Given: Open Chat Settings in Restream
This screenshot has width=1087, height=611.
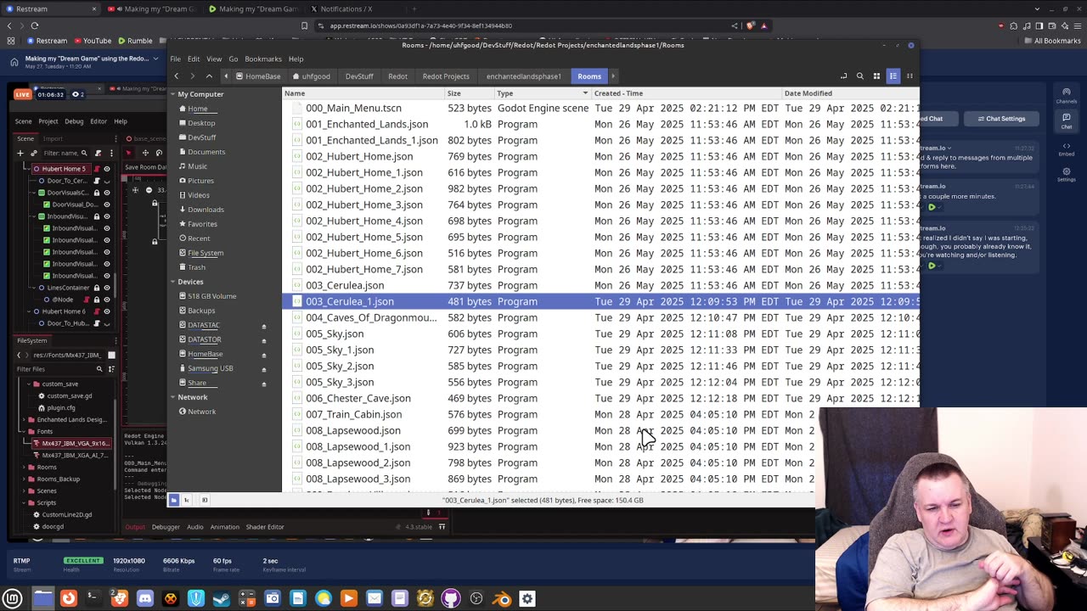Looking at the screenshot, I should click(x=1001, y=119).
